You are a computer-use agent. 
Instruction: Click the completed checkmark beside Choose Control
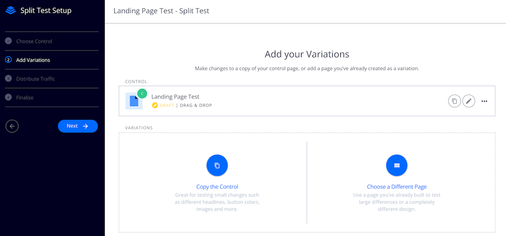point(8,41)
